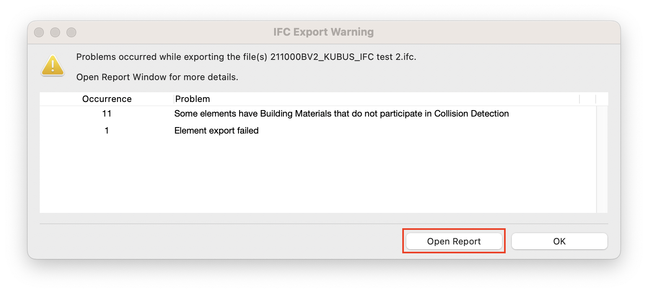Dismiss the warning with the OK button
Image resolution: width=648 pixels, height=293 pixels.
pyautogui.click(x=559, y=241)
